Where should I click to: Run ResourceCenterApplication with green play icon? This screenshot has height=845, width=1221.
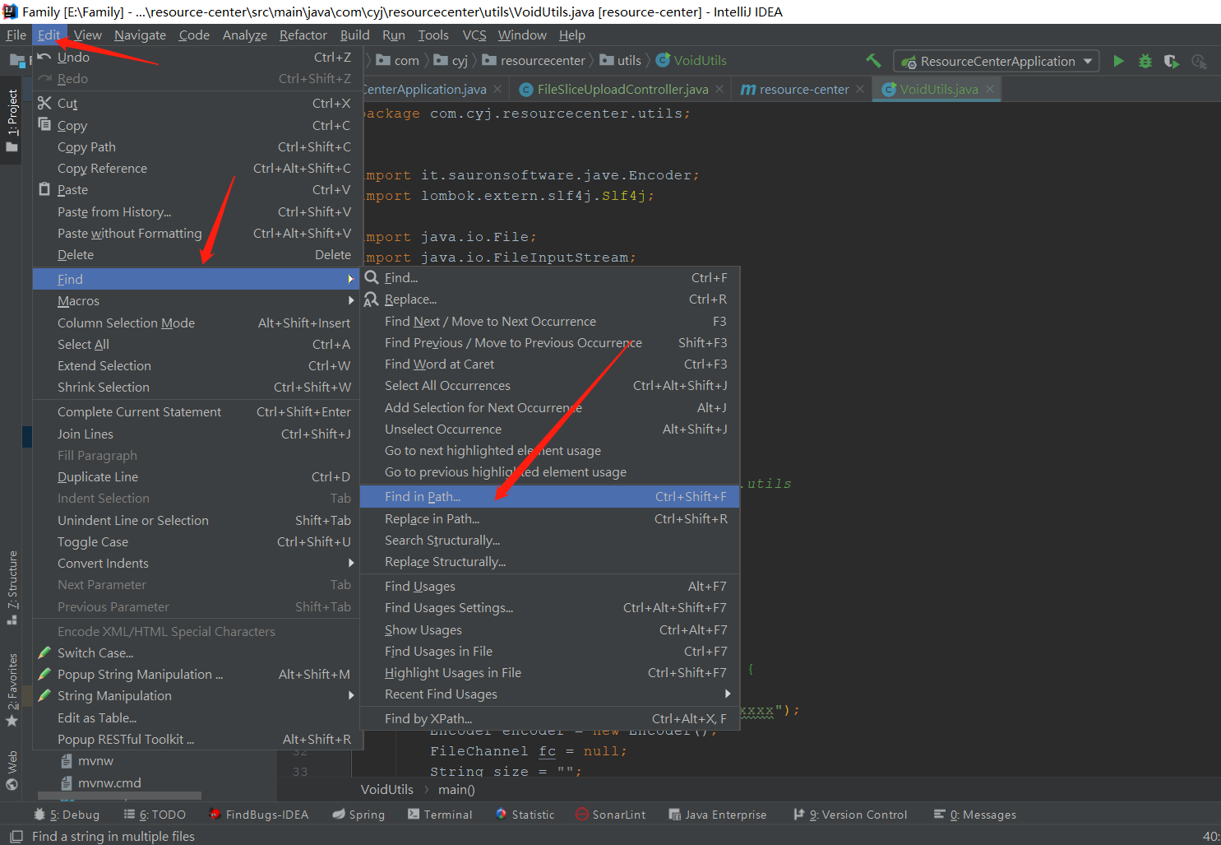tap(1118, 61)
